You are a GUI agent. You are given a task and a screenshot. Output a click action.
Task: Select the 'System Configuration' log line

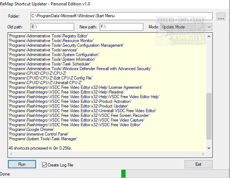click(x=54, y=55)
